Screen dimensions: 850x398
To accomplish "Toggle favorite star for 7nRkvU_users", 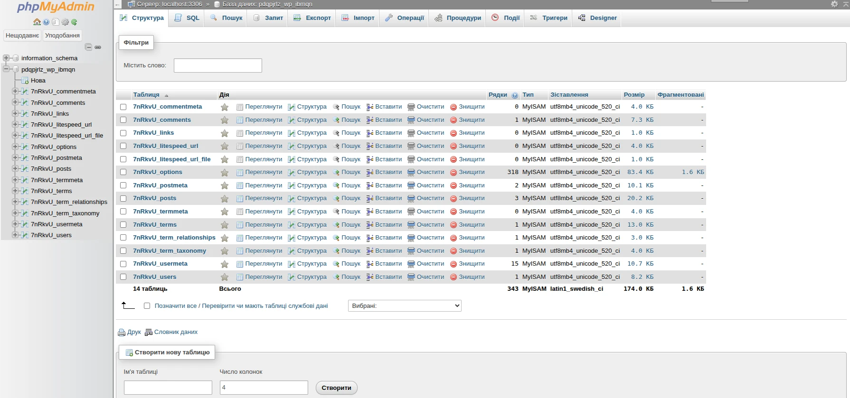I will pyautogui.click(x=225, y=277).
